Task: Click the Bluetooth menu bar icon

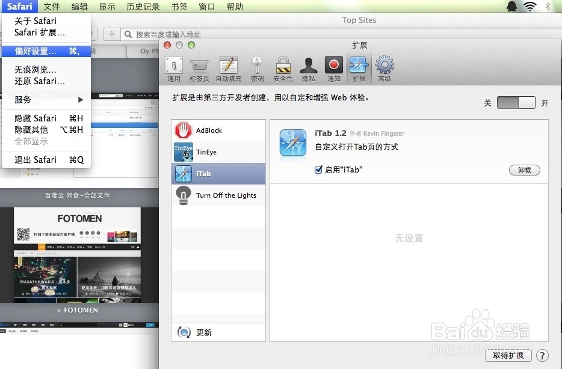Action: [548, 6]
